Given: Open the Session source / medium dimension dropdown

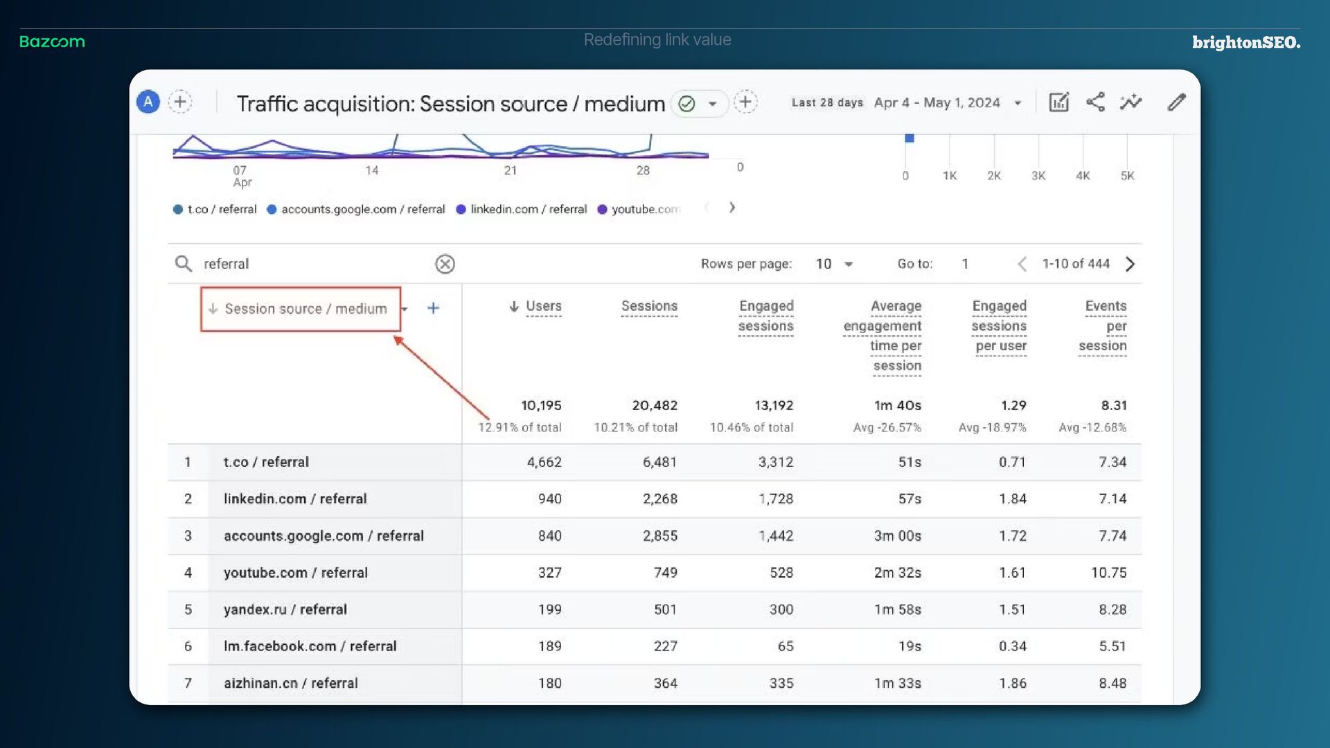Looking at the screenshot, I should coord(405,309).
